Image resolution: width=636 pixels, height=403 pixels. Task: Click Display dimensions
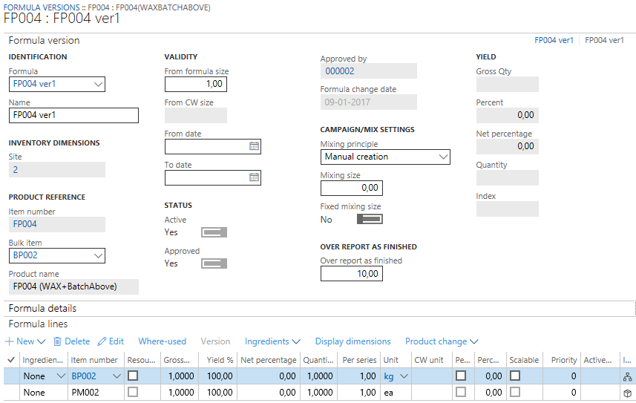353,341
